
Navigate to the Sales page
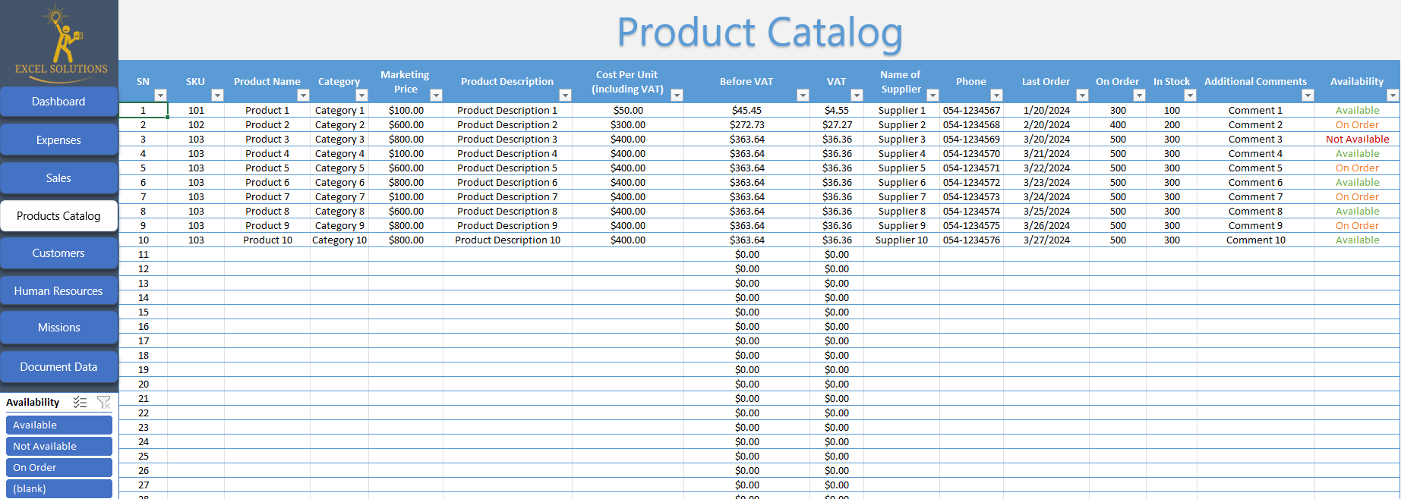pos(58,178)
